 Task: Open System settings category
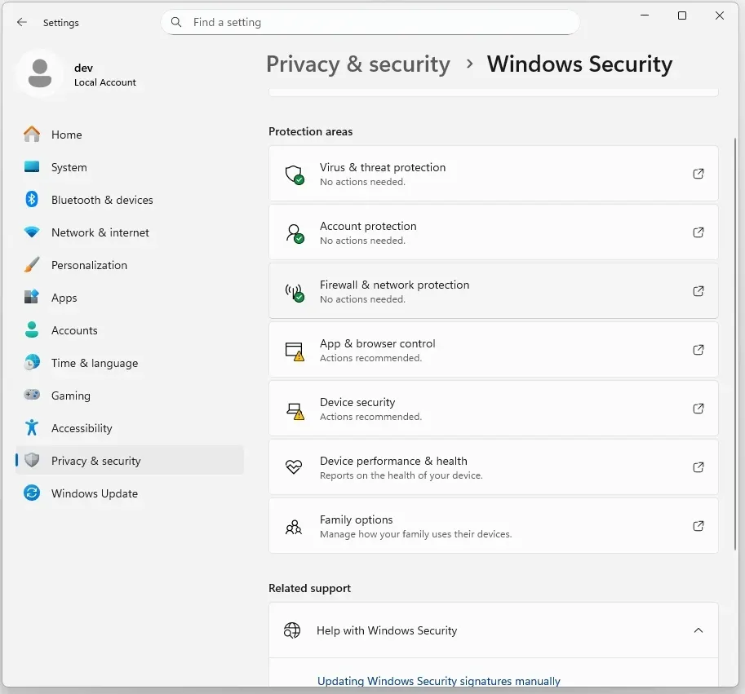tap(129, 167)
